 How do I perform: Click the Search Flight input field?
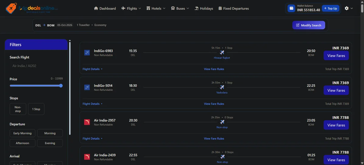click(36, 66)
